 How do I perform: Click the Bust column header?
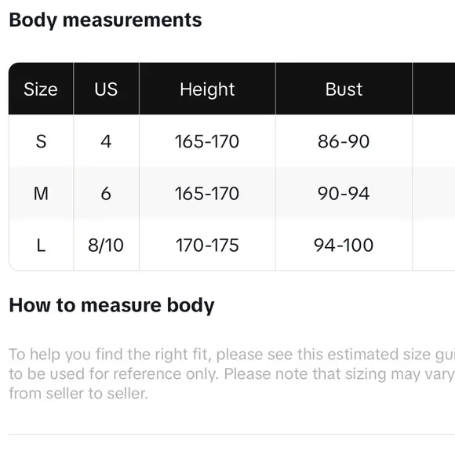point(344,89)
